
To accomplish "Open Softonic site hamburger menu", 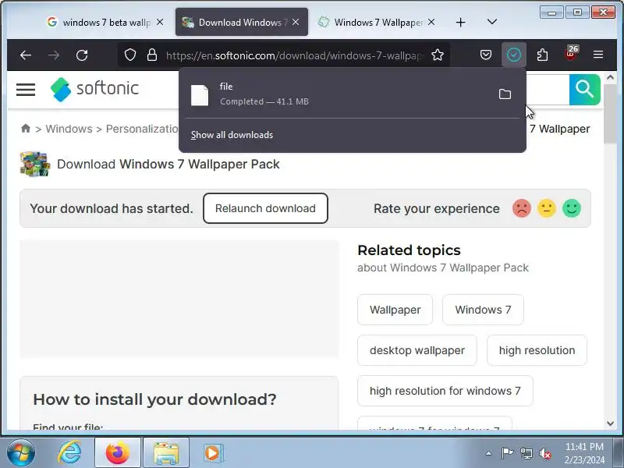I will (x=26, y=90).
